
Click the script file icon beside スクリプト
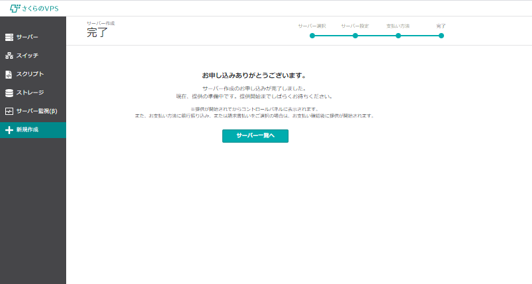[x=9, y=75]
